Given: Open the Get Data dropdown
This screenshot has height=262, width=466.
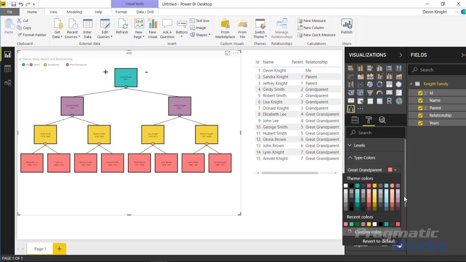Looking at the screenshot, I should [x=57, y=35].
